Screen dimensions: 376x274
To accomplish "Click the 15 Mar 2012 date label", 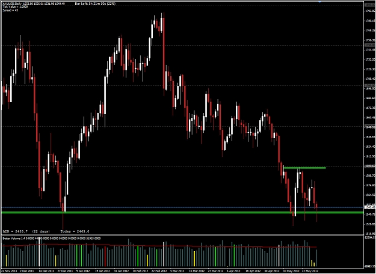I will coord(197,271).
